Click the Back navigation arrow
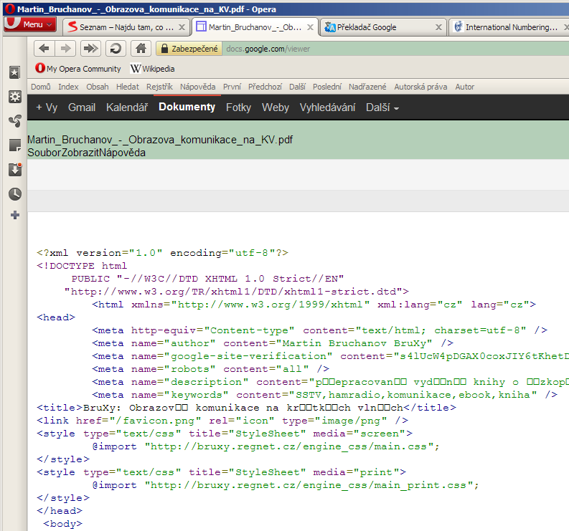 coord(44,49)
